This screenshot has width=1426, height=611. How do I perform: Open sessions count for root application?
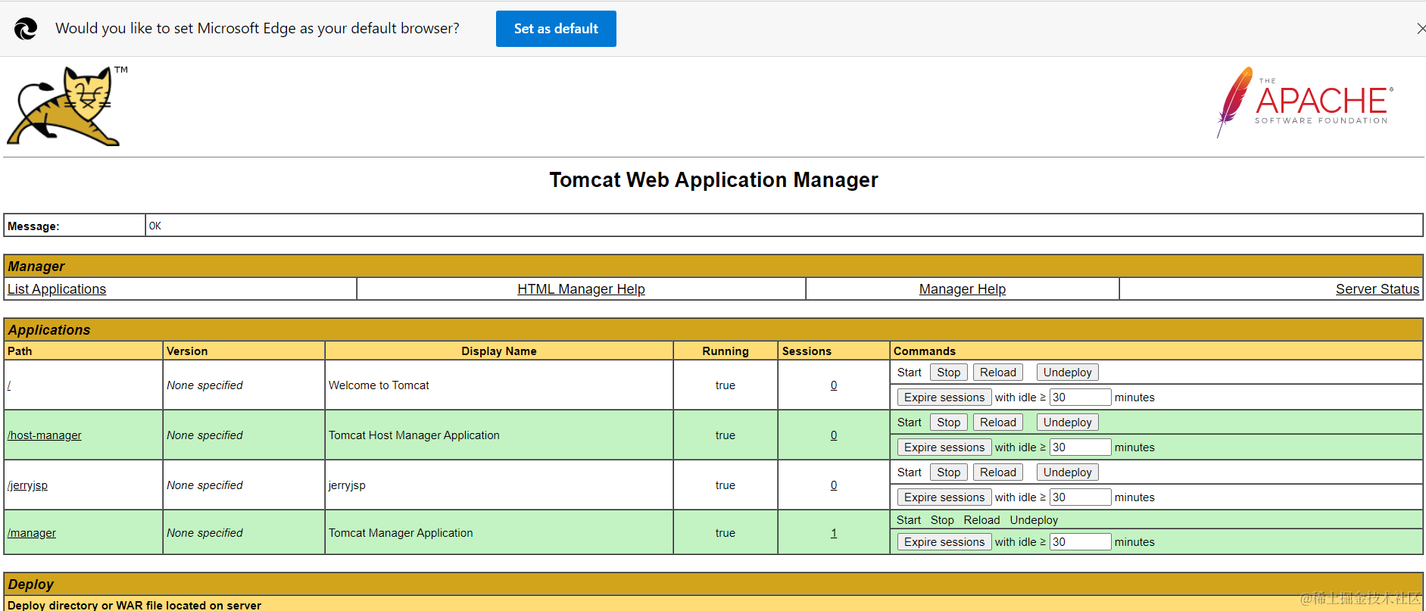click(x=834, y=385)
